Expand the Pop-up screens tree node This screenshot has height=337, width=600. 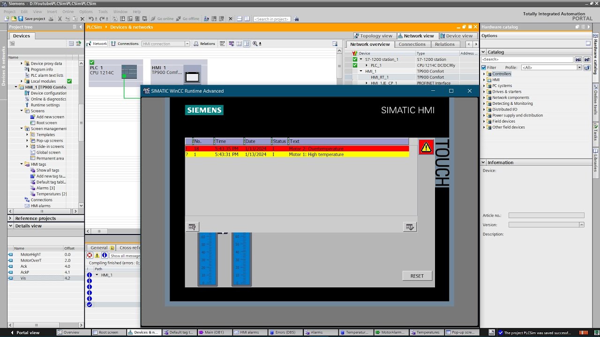[27, 140]
